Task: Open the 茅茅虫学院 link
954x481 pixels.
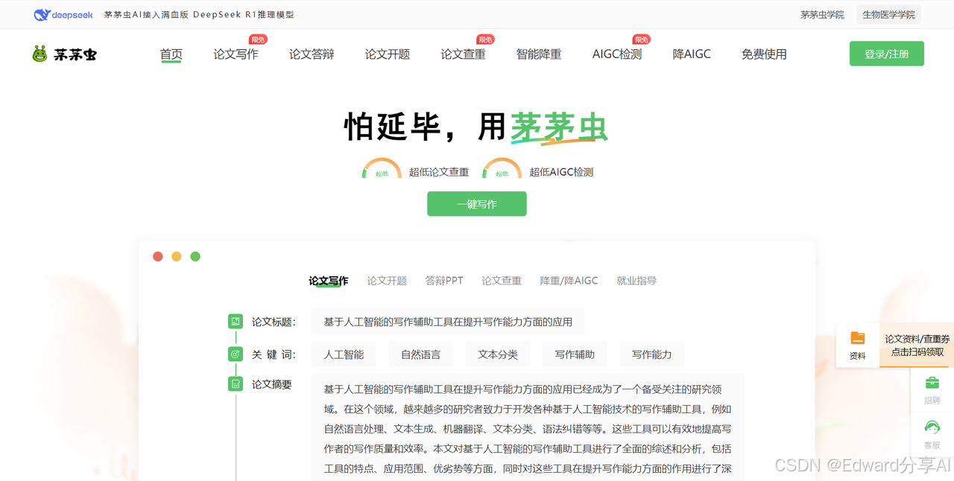Action: click(x=822, y=15)
